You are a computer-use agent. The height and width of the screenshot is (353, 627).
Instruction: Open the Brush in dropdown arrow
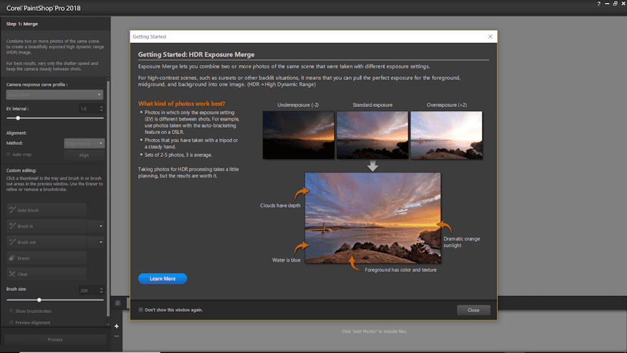[100, 226]
